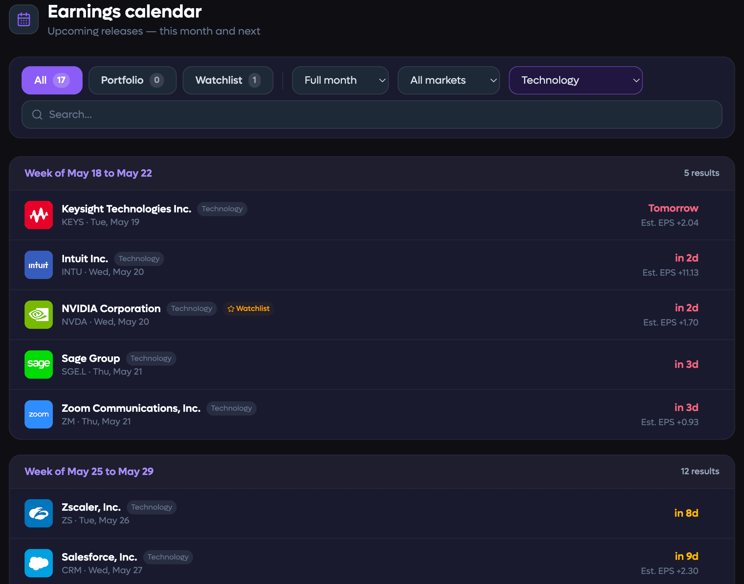The height and width of the screenshot is (584, 744).
Task: Click the 'Earnings calendar' title
Action: (125, 12)
